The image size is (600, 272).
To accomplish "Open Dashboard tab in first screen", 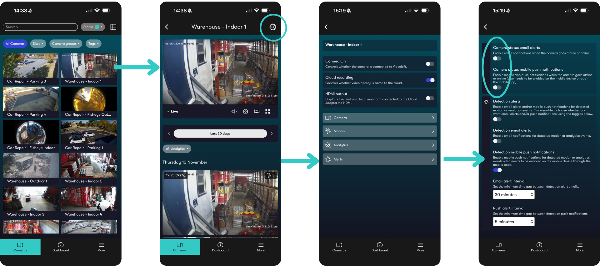I will 61,247.
